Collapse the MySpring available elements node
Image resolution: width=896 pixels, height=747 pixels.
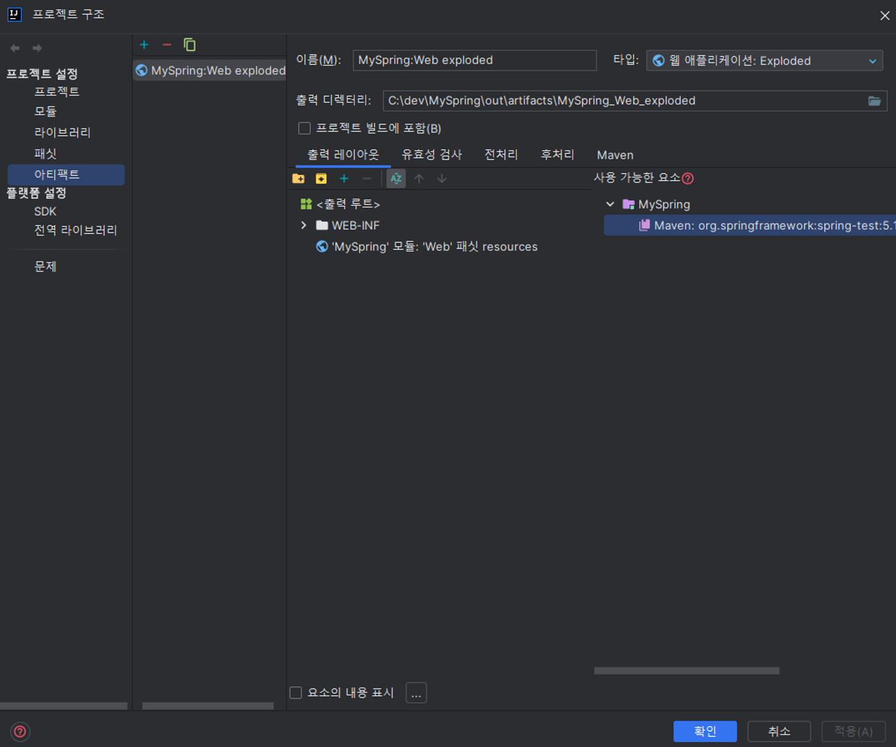click(610, 204)
